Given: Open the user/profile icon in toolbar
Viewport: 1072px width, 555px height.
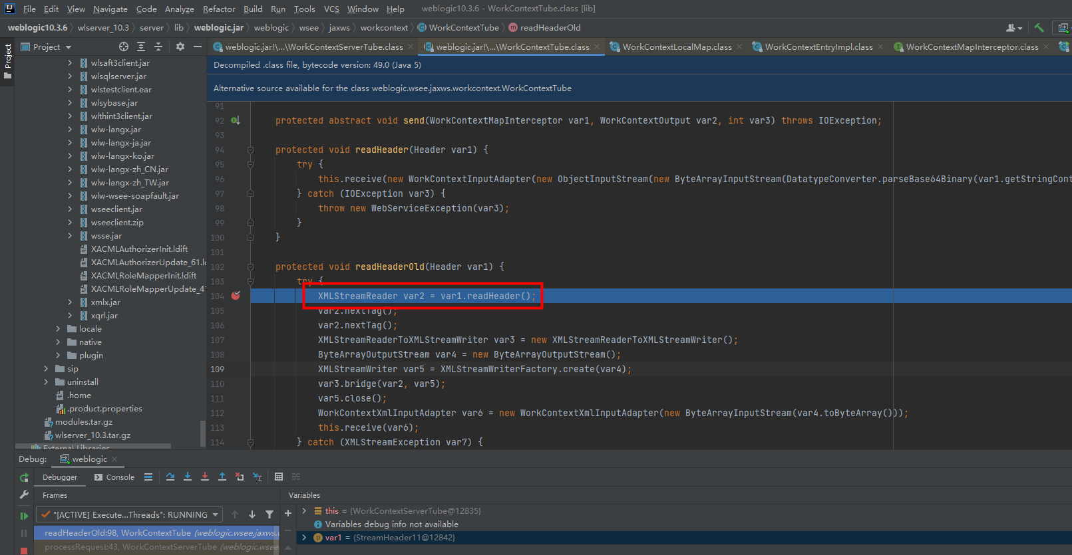Looking at the screenshot, I should [x=1014, y=28].
